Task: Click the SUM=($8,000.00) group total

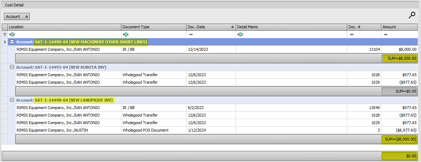Action: point(400,139)
